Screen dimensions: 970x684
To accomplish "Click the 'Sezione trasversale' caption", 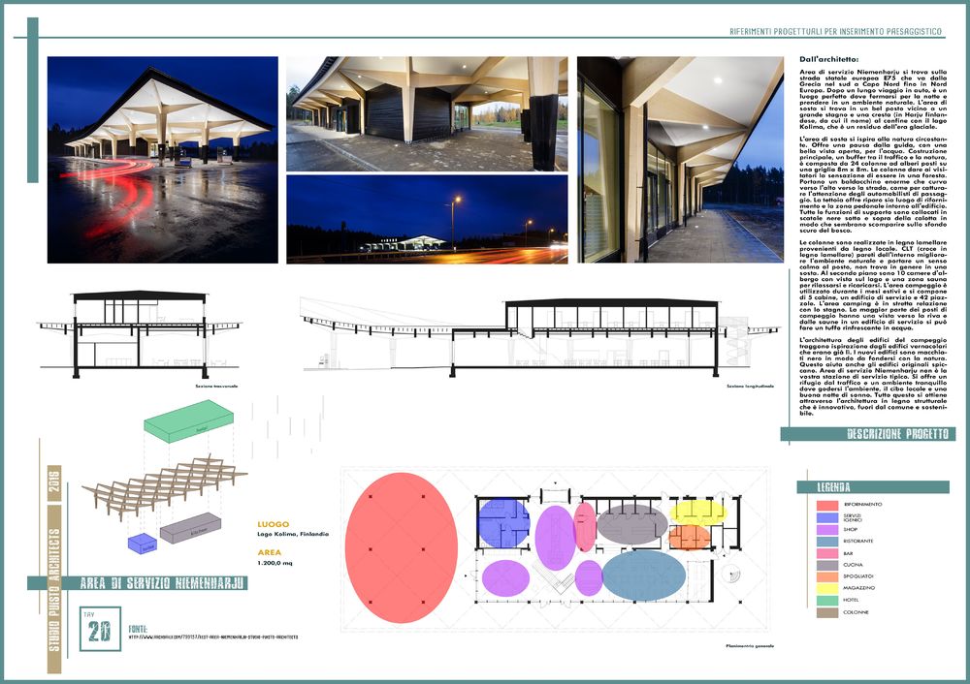I will click(216, 387).
